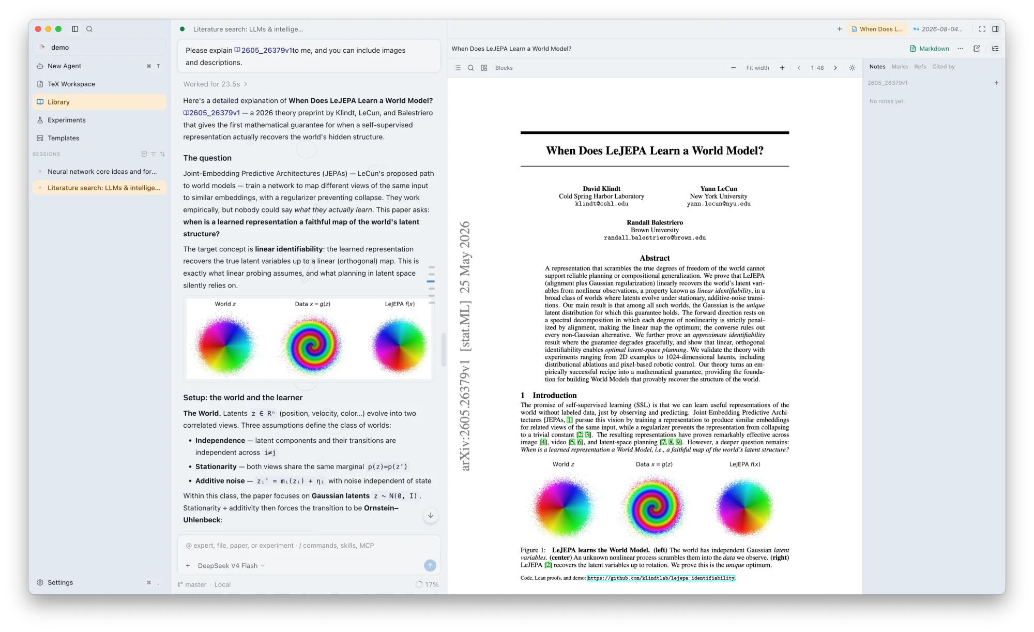Click the filter icon in the Sessions header
The height and width of the screenshot is (632, 1034).
point(153,154)
